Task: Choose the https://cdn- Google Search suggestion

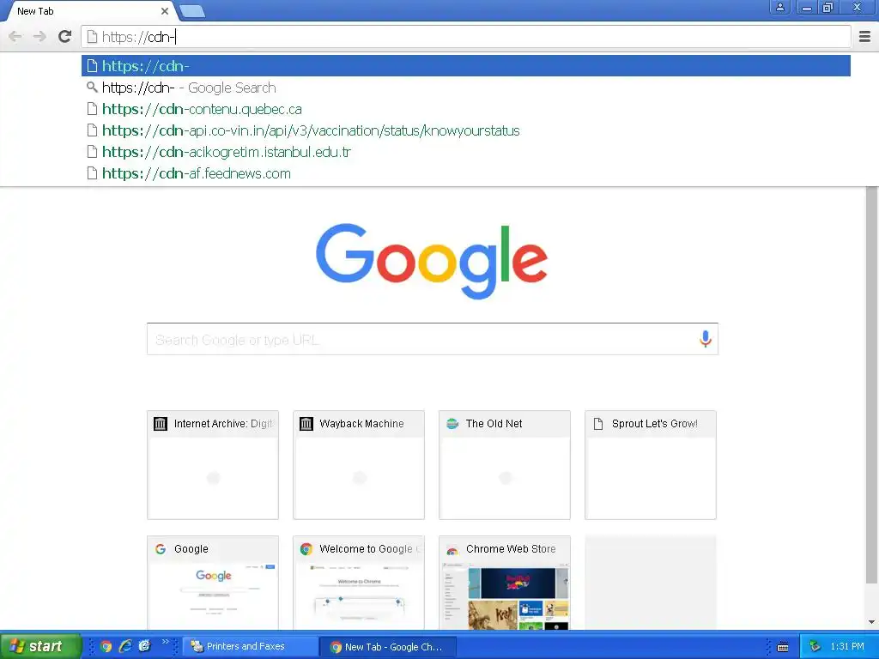Action: coord(466,88)
